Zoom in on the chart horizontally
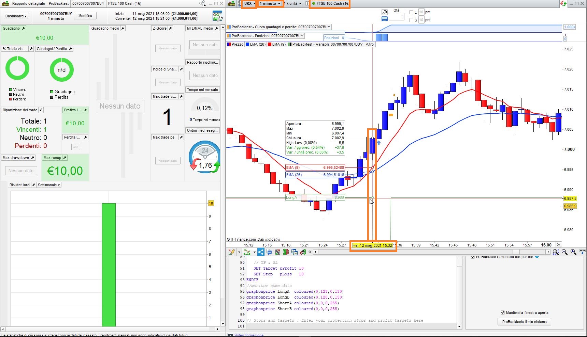Screen dimensions: 587x337 573,252
